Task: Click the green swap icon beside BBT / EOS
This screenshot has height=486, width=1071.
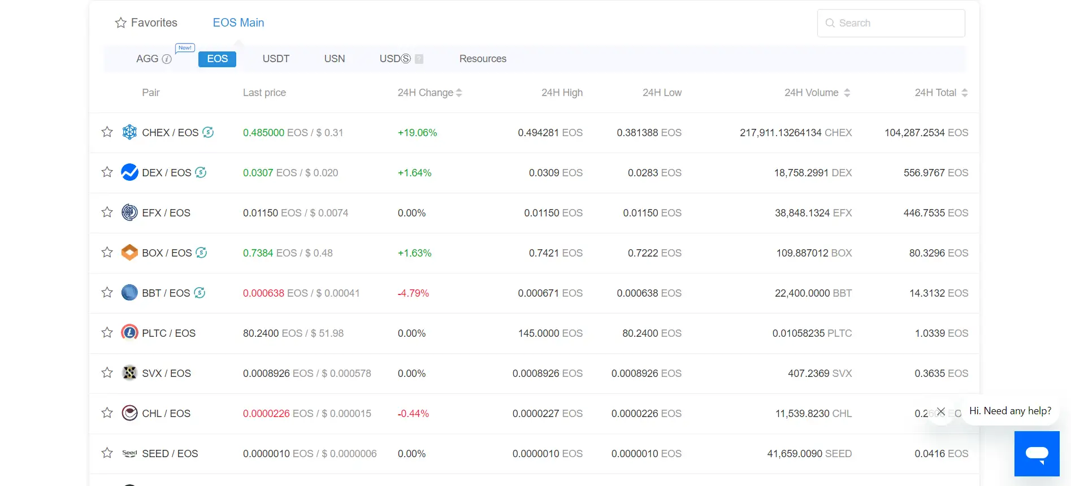Action: pos(200,293)
